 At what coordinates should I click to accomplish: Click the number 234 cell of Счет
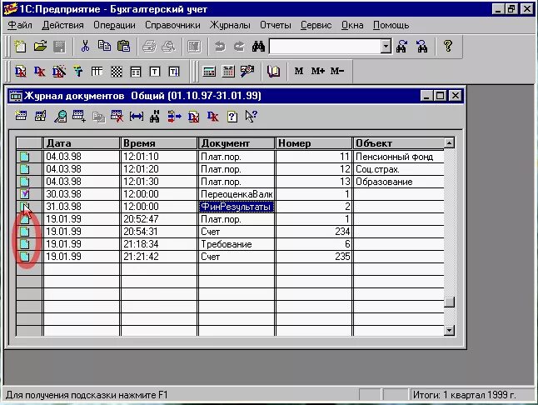point(314,232)
